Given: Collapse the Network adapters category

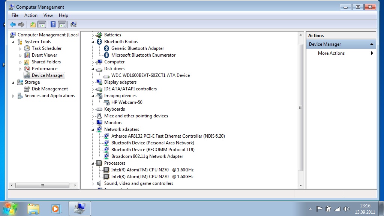Looking at the screenshot, I should point(93,129).
